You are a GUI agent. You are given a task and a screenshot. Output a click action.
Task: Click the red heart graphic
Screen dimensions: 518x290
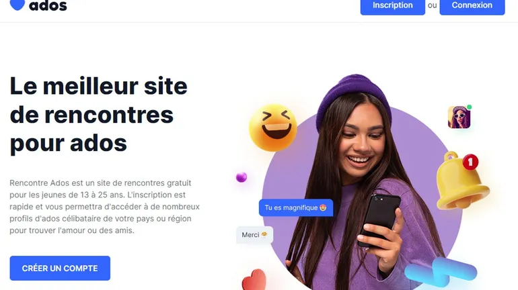point(255,280)
